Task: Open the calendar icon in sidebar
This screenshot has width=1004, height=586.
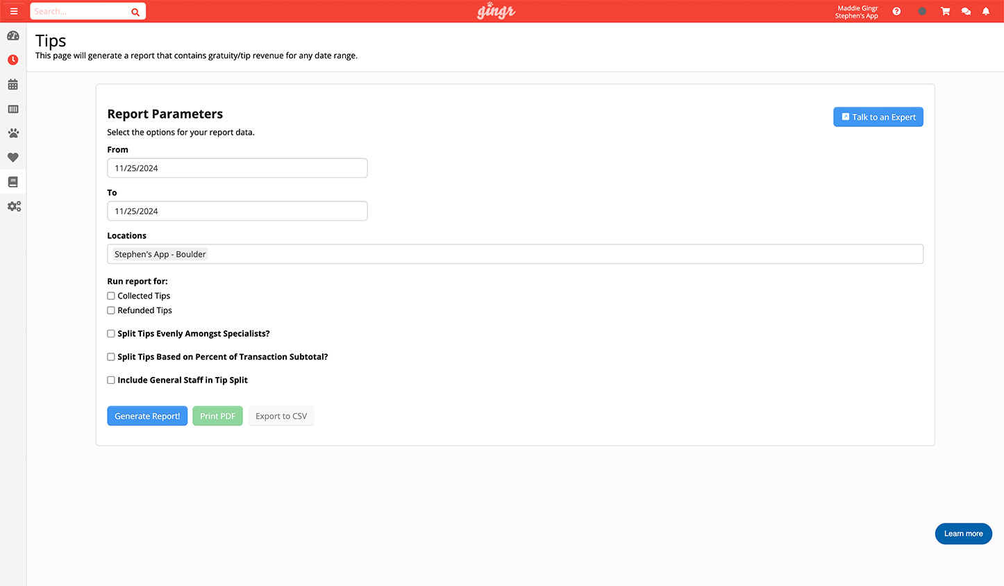Action: click(x=13, y=85)
